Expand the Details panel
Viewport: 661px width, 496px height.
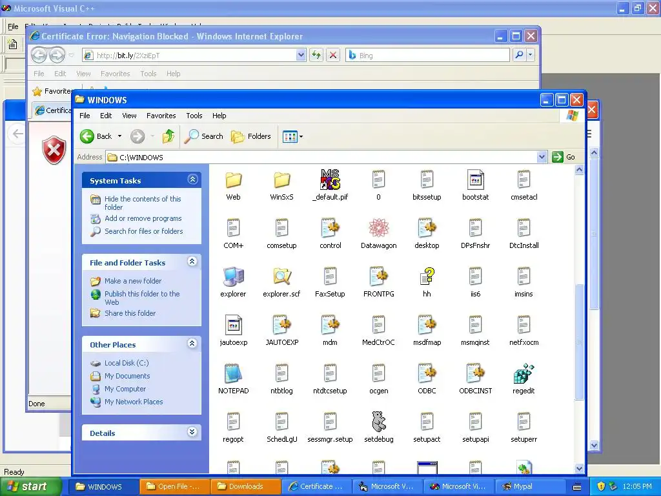192,432
